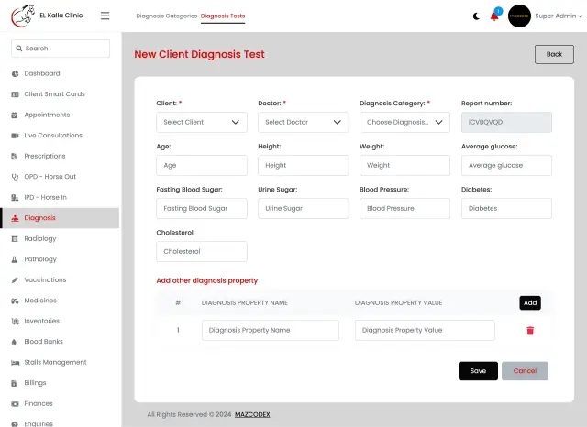Expand the Select Doctor dropdown
The height and width of the screenshot is (427, 587).
(304, 122)
